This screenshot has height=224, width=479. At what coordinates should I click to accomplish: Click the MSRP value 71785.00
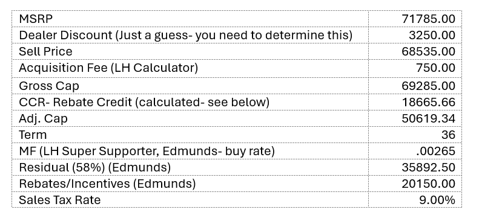[428, 19]
